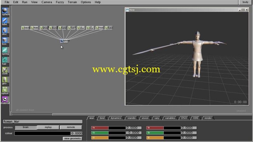Switch to the DSO tab

[184, 118]
